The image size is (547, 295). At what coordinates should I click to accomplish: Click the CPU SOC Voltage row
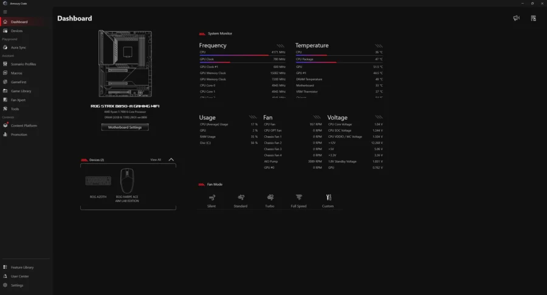pos(355,131)
